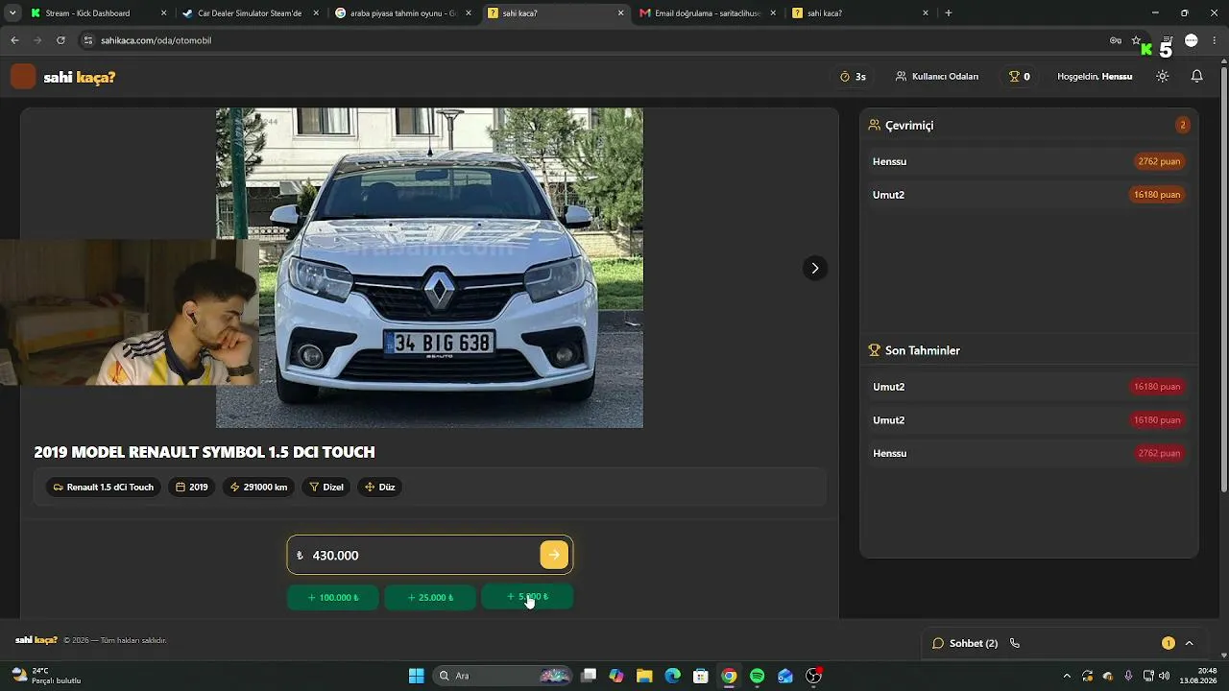
Task: Click the online users count badge
Action: (1182, 125)
